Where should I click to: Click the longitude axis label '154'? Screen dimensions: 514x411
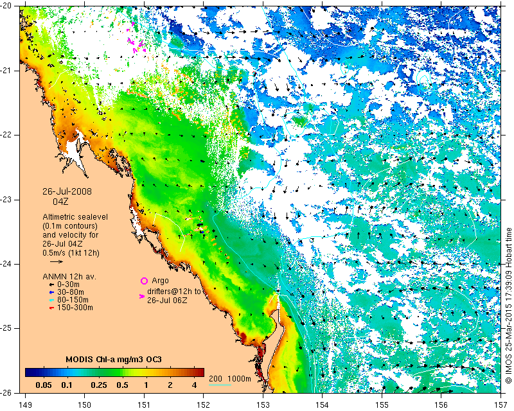pyautogui.click(x=323, y=405)
